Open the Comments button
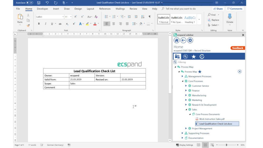The height and width of the screenshot is (148, 263). coord(235,9)
